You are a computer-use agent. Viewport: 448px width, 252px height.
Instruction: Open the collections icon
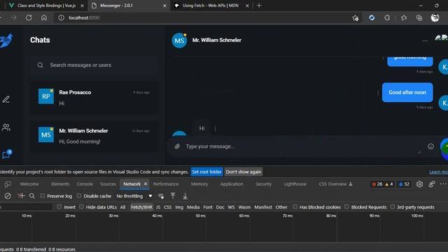tap(419, 17)
